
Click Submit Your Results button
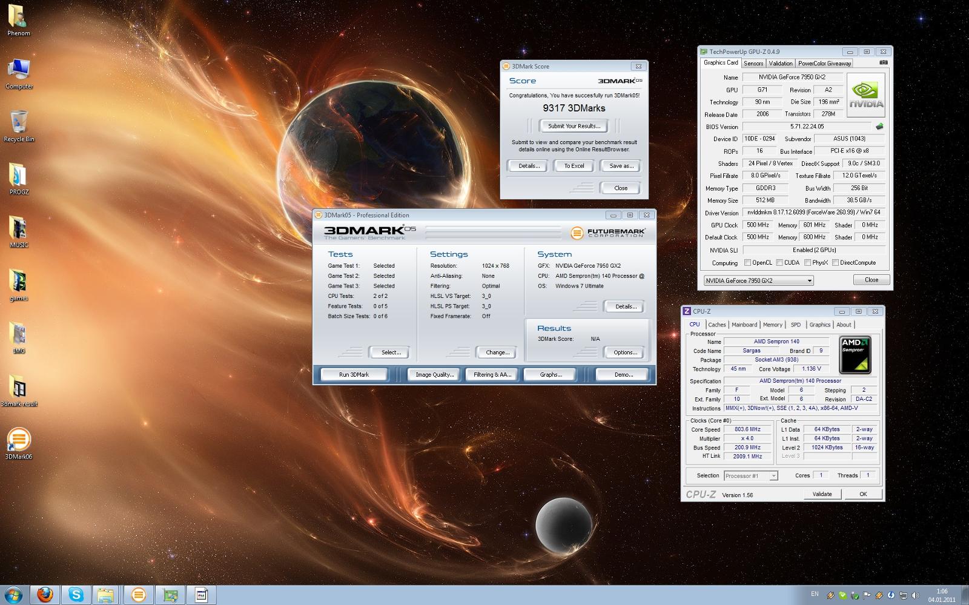coord(574,126)
